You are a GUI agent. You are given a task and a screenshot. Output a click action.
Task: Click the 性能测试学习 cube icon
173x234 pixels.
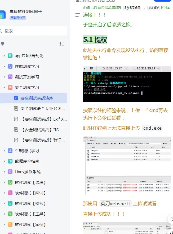[x=10, y=66]
